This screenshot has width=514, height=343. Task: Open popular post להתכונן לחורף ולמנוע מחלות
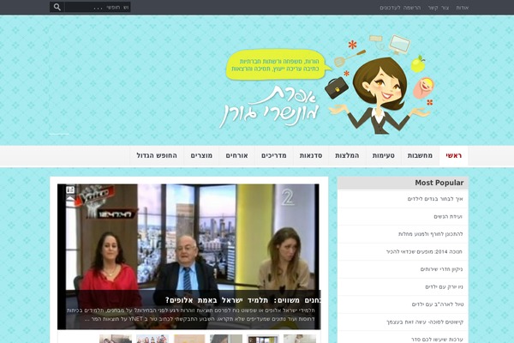pyautogui.click(x=430, y=234)
